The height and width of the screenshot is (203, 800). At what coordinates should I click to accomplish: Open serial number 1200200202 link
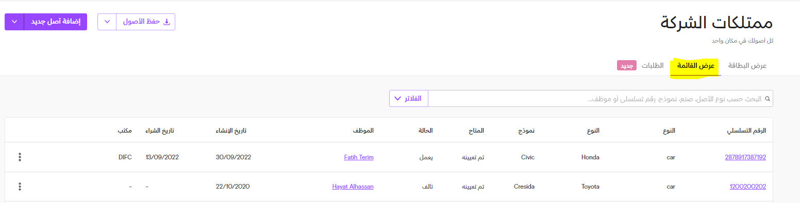pos(748,187)
